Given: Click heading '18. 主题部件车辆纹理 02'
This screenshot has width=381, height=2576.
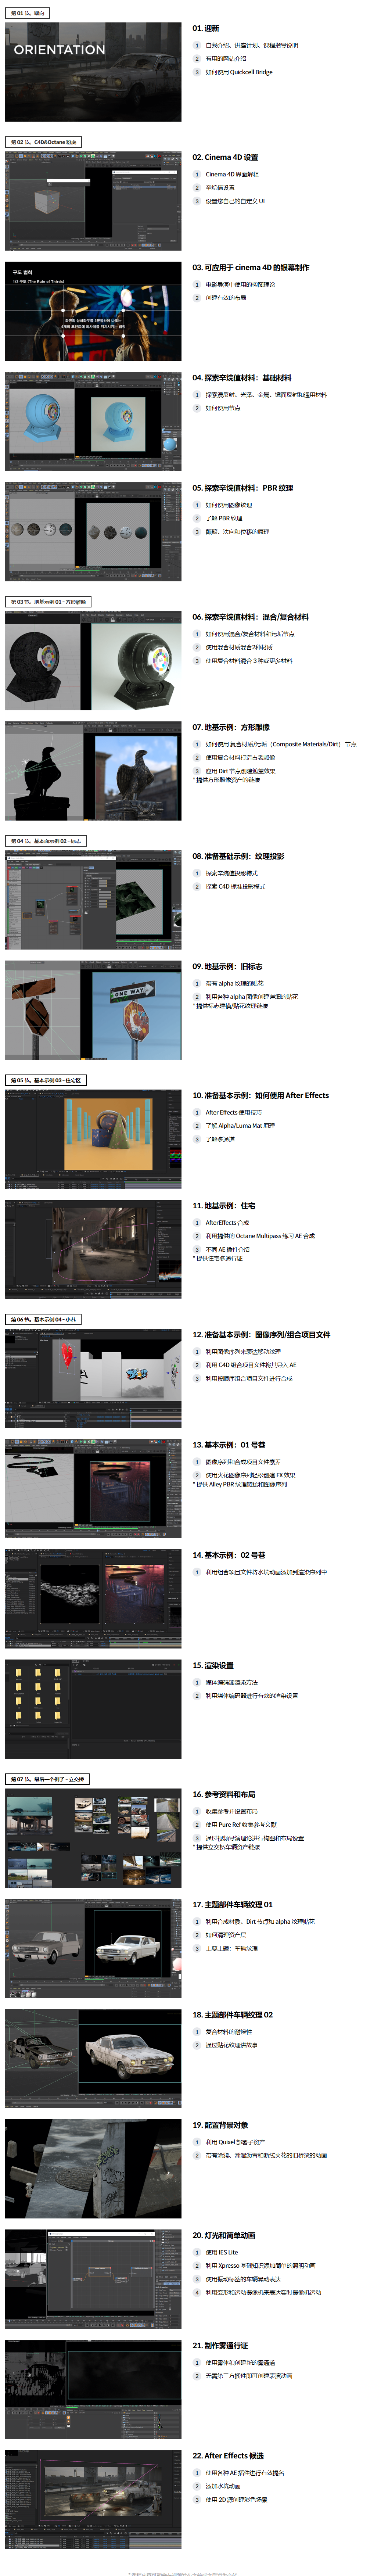Looking at the screenshot, I should pyautogui.click(x=232, y=2014).
